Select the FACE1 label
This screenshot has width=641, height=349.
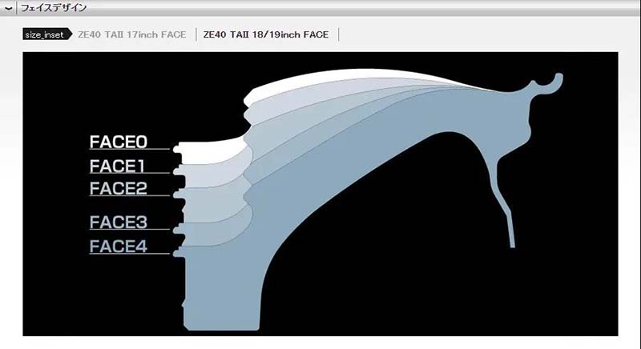click(x=117, y=166)
